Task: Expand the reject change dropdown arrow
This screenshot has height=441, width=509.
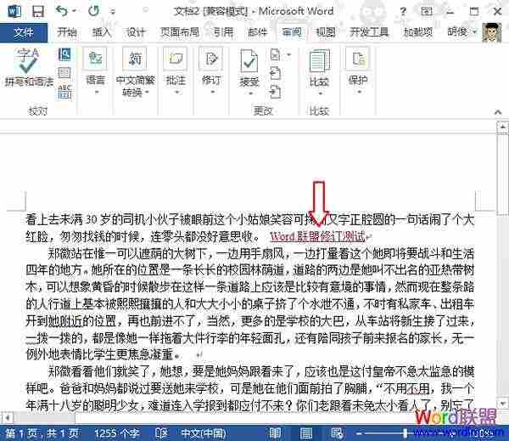Action: [x=288, y=54]
